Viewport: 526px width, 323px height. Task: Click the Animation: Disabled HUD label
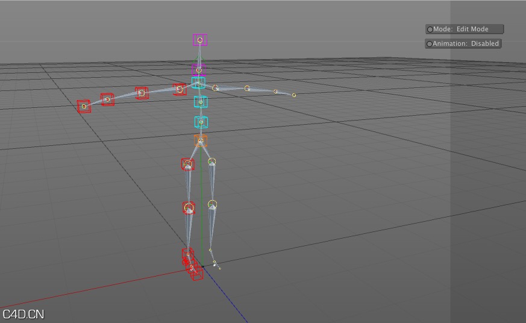463,43
